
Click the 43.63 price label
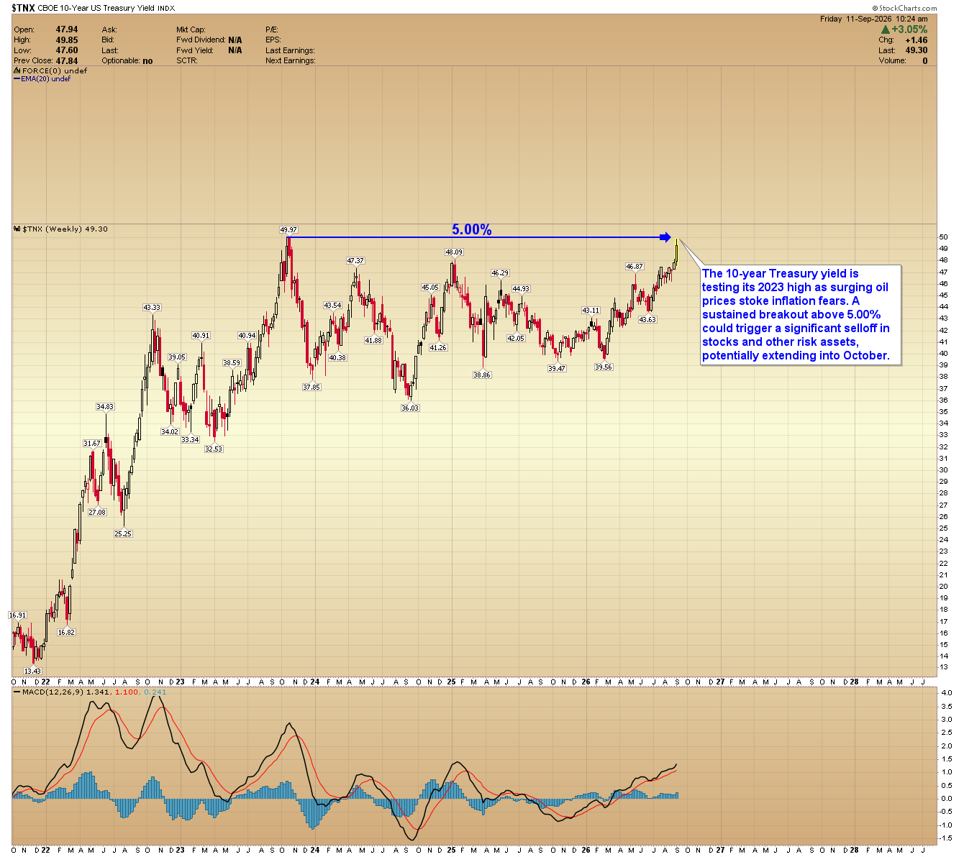point(647,320)
